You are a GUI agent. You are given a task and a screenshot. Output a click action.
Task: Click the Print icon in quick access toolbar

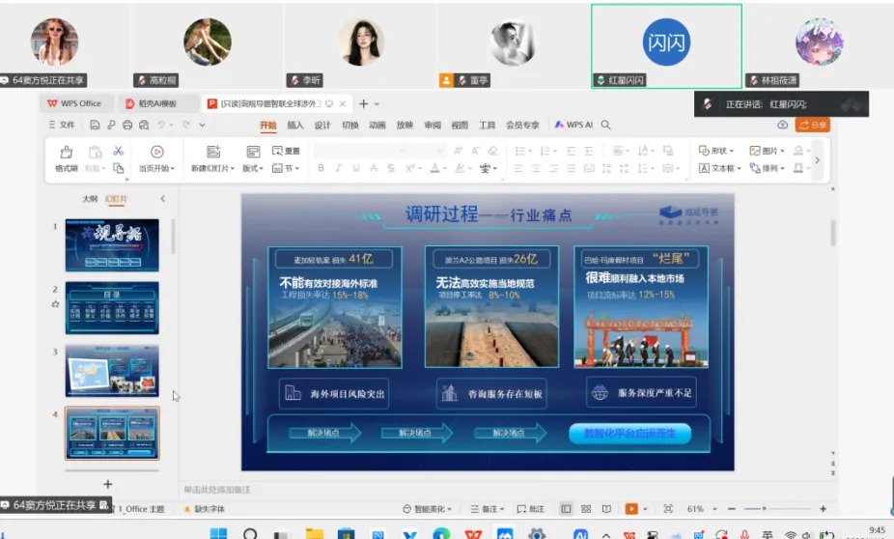(x=127, y=125)
